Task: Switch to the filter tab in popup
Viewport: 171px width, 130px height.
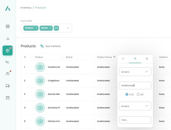Action: pos(135,59)
